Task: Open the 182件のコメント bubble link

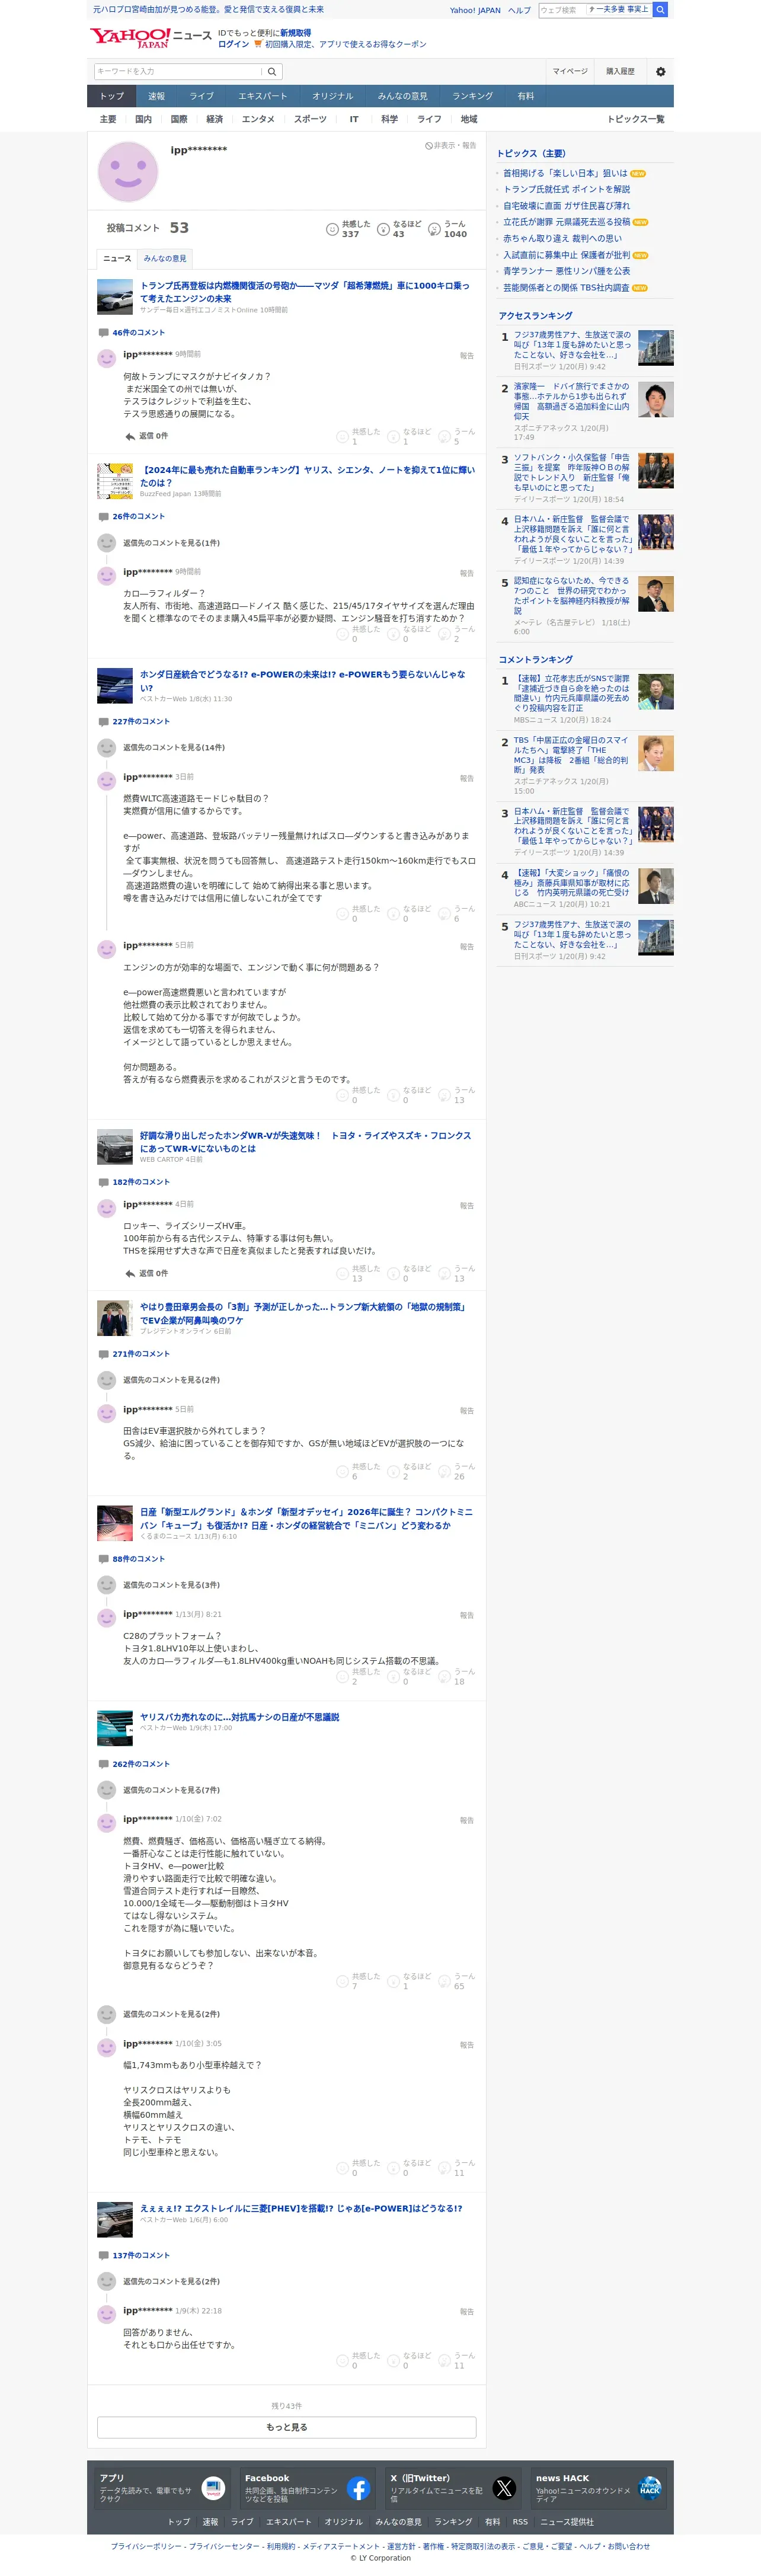Action: point(134,1182)
